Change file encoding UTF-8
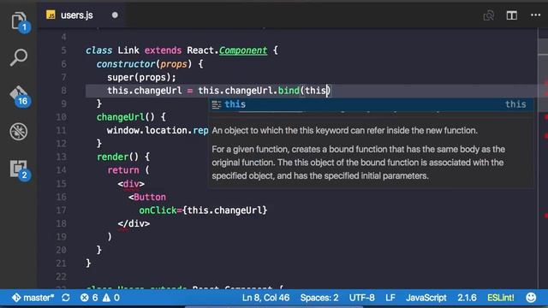Viewport: 548px width, 308px height. 361,298
